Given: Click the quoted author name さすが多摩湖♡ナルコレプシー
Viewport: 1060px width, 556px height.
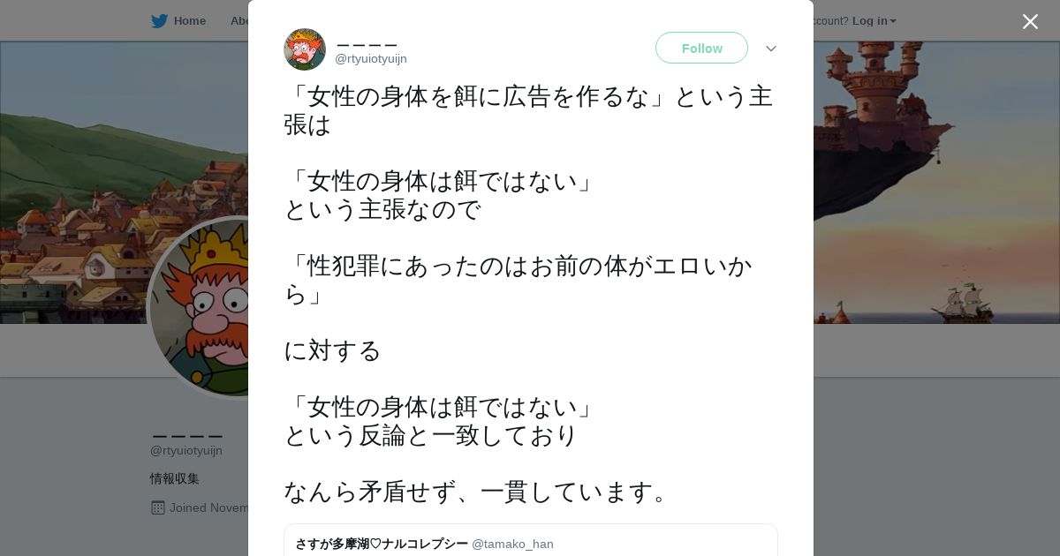Looking at the screenshot, I should pyautogui.click(x=382, y=544).
